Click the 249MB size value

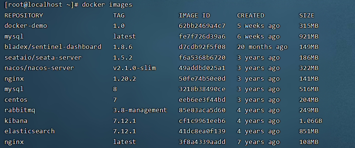(309, 110)
